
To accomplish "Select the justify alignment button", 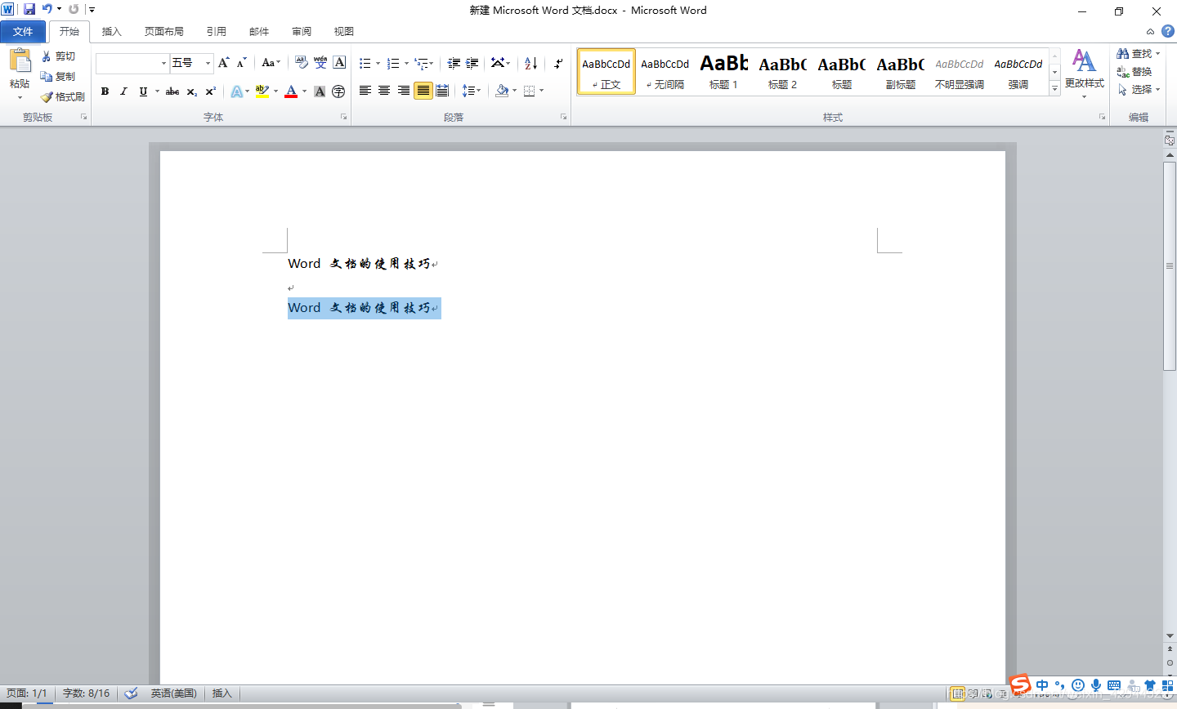I will point(423,91).
